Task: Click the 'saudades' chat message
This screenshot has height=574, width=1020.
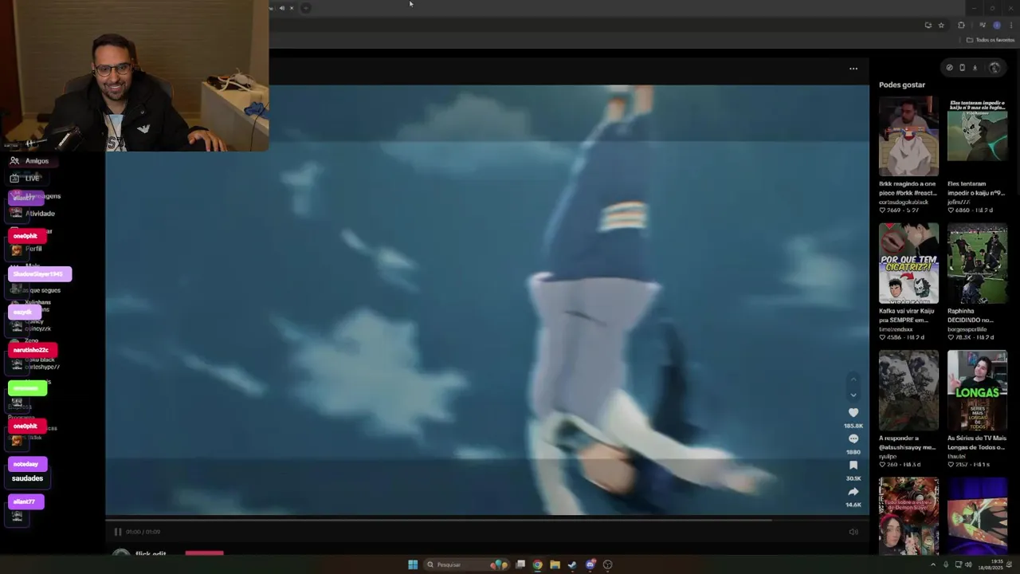Action: click(x=27, y=478)
